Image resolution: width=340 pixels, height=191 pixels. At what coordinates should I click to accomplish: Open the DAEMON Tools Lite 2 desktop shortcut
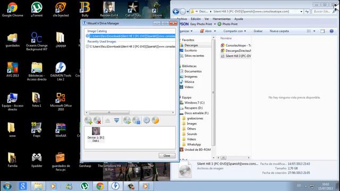[61, 71]
